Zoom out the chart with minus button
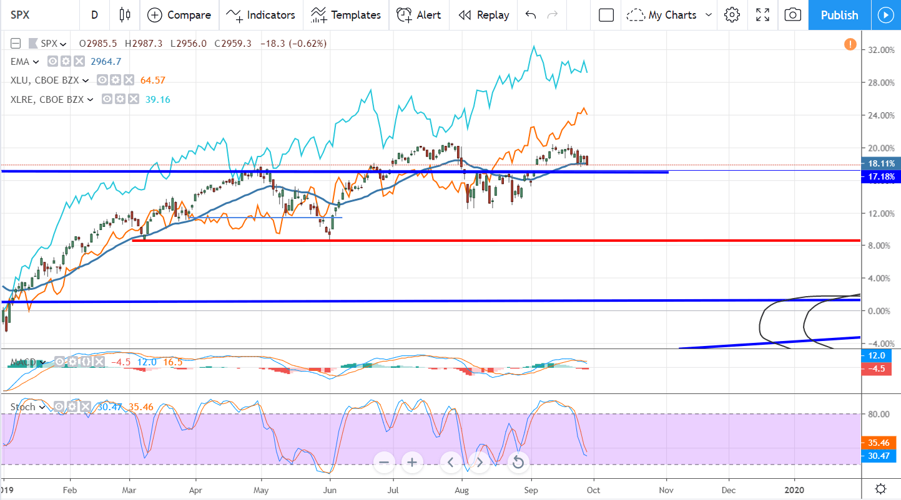 (x=384, y=463)
